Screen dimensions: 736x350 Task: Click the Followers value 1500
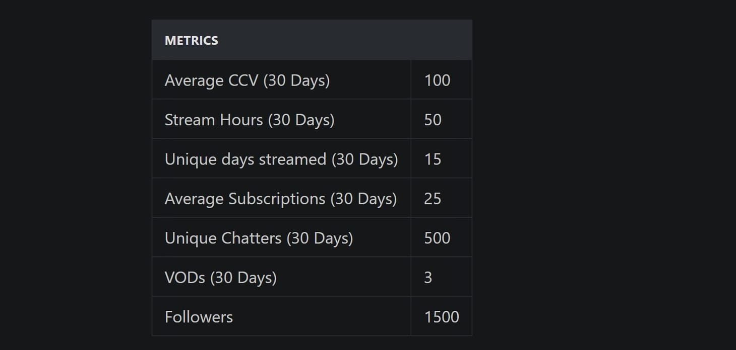point(442,317)
